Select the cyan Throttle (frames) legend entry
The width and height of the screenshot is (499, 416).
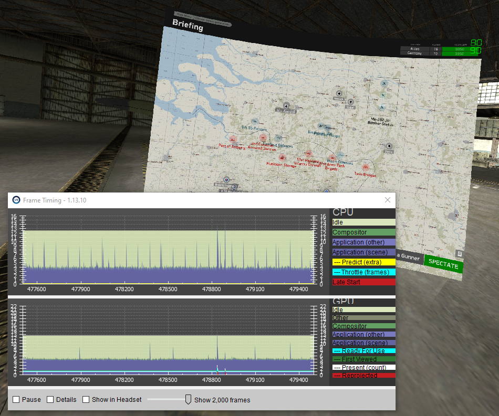tap(363, 272)
